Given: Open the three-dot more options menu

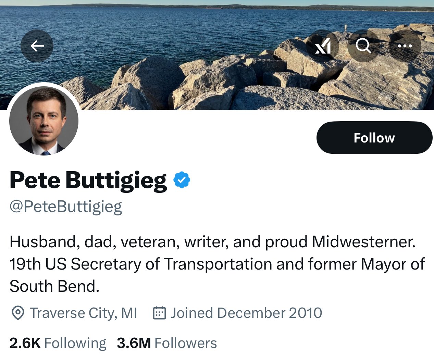Looking at the screenshot, I should click(405, 46).
